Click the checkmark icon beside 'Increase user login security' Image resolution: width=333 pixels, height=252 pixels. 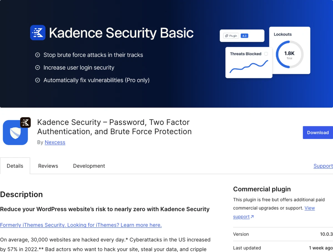[37, 68]
